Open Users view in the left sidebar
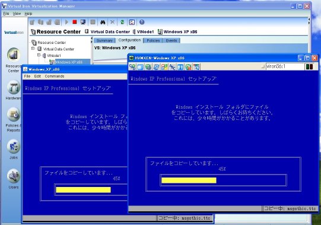 coord(14,179)
